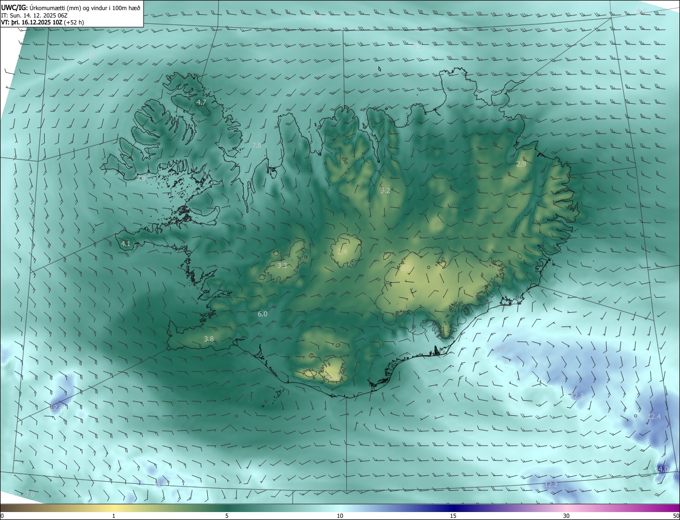Image resolution: width=680 pixels, height=520 pixels.
Task: Click the color scale tick label 1
Action: coord(114,516)
